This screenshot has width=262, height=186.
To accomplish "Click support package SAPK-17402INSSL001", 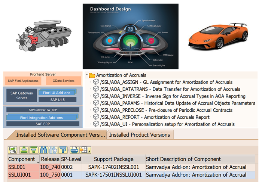I will (114, 167).
